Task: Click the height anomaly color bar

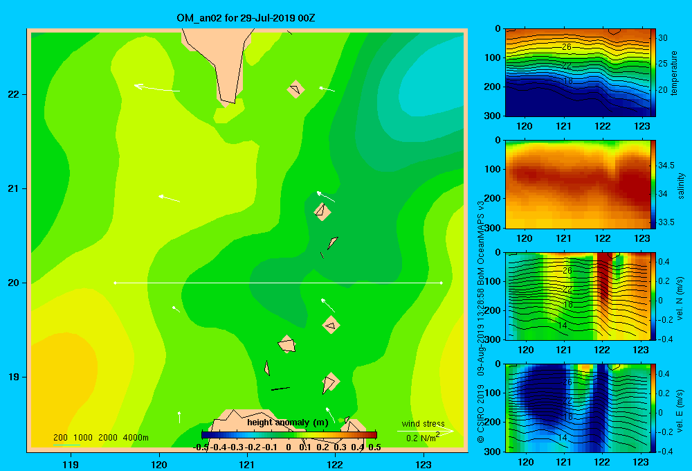Action: [x=289, y=435]
